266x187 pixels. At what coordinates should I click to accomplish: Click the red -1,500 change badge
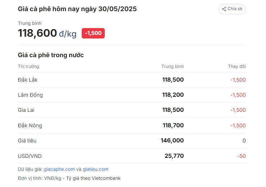(93, 33)
